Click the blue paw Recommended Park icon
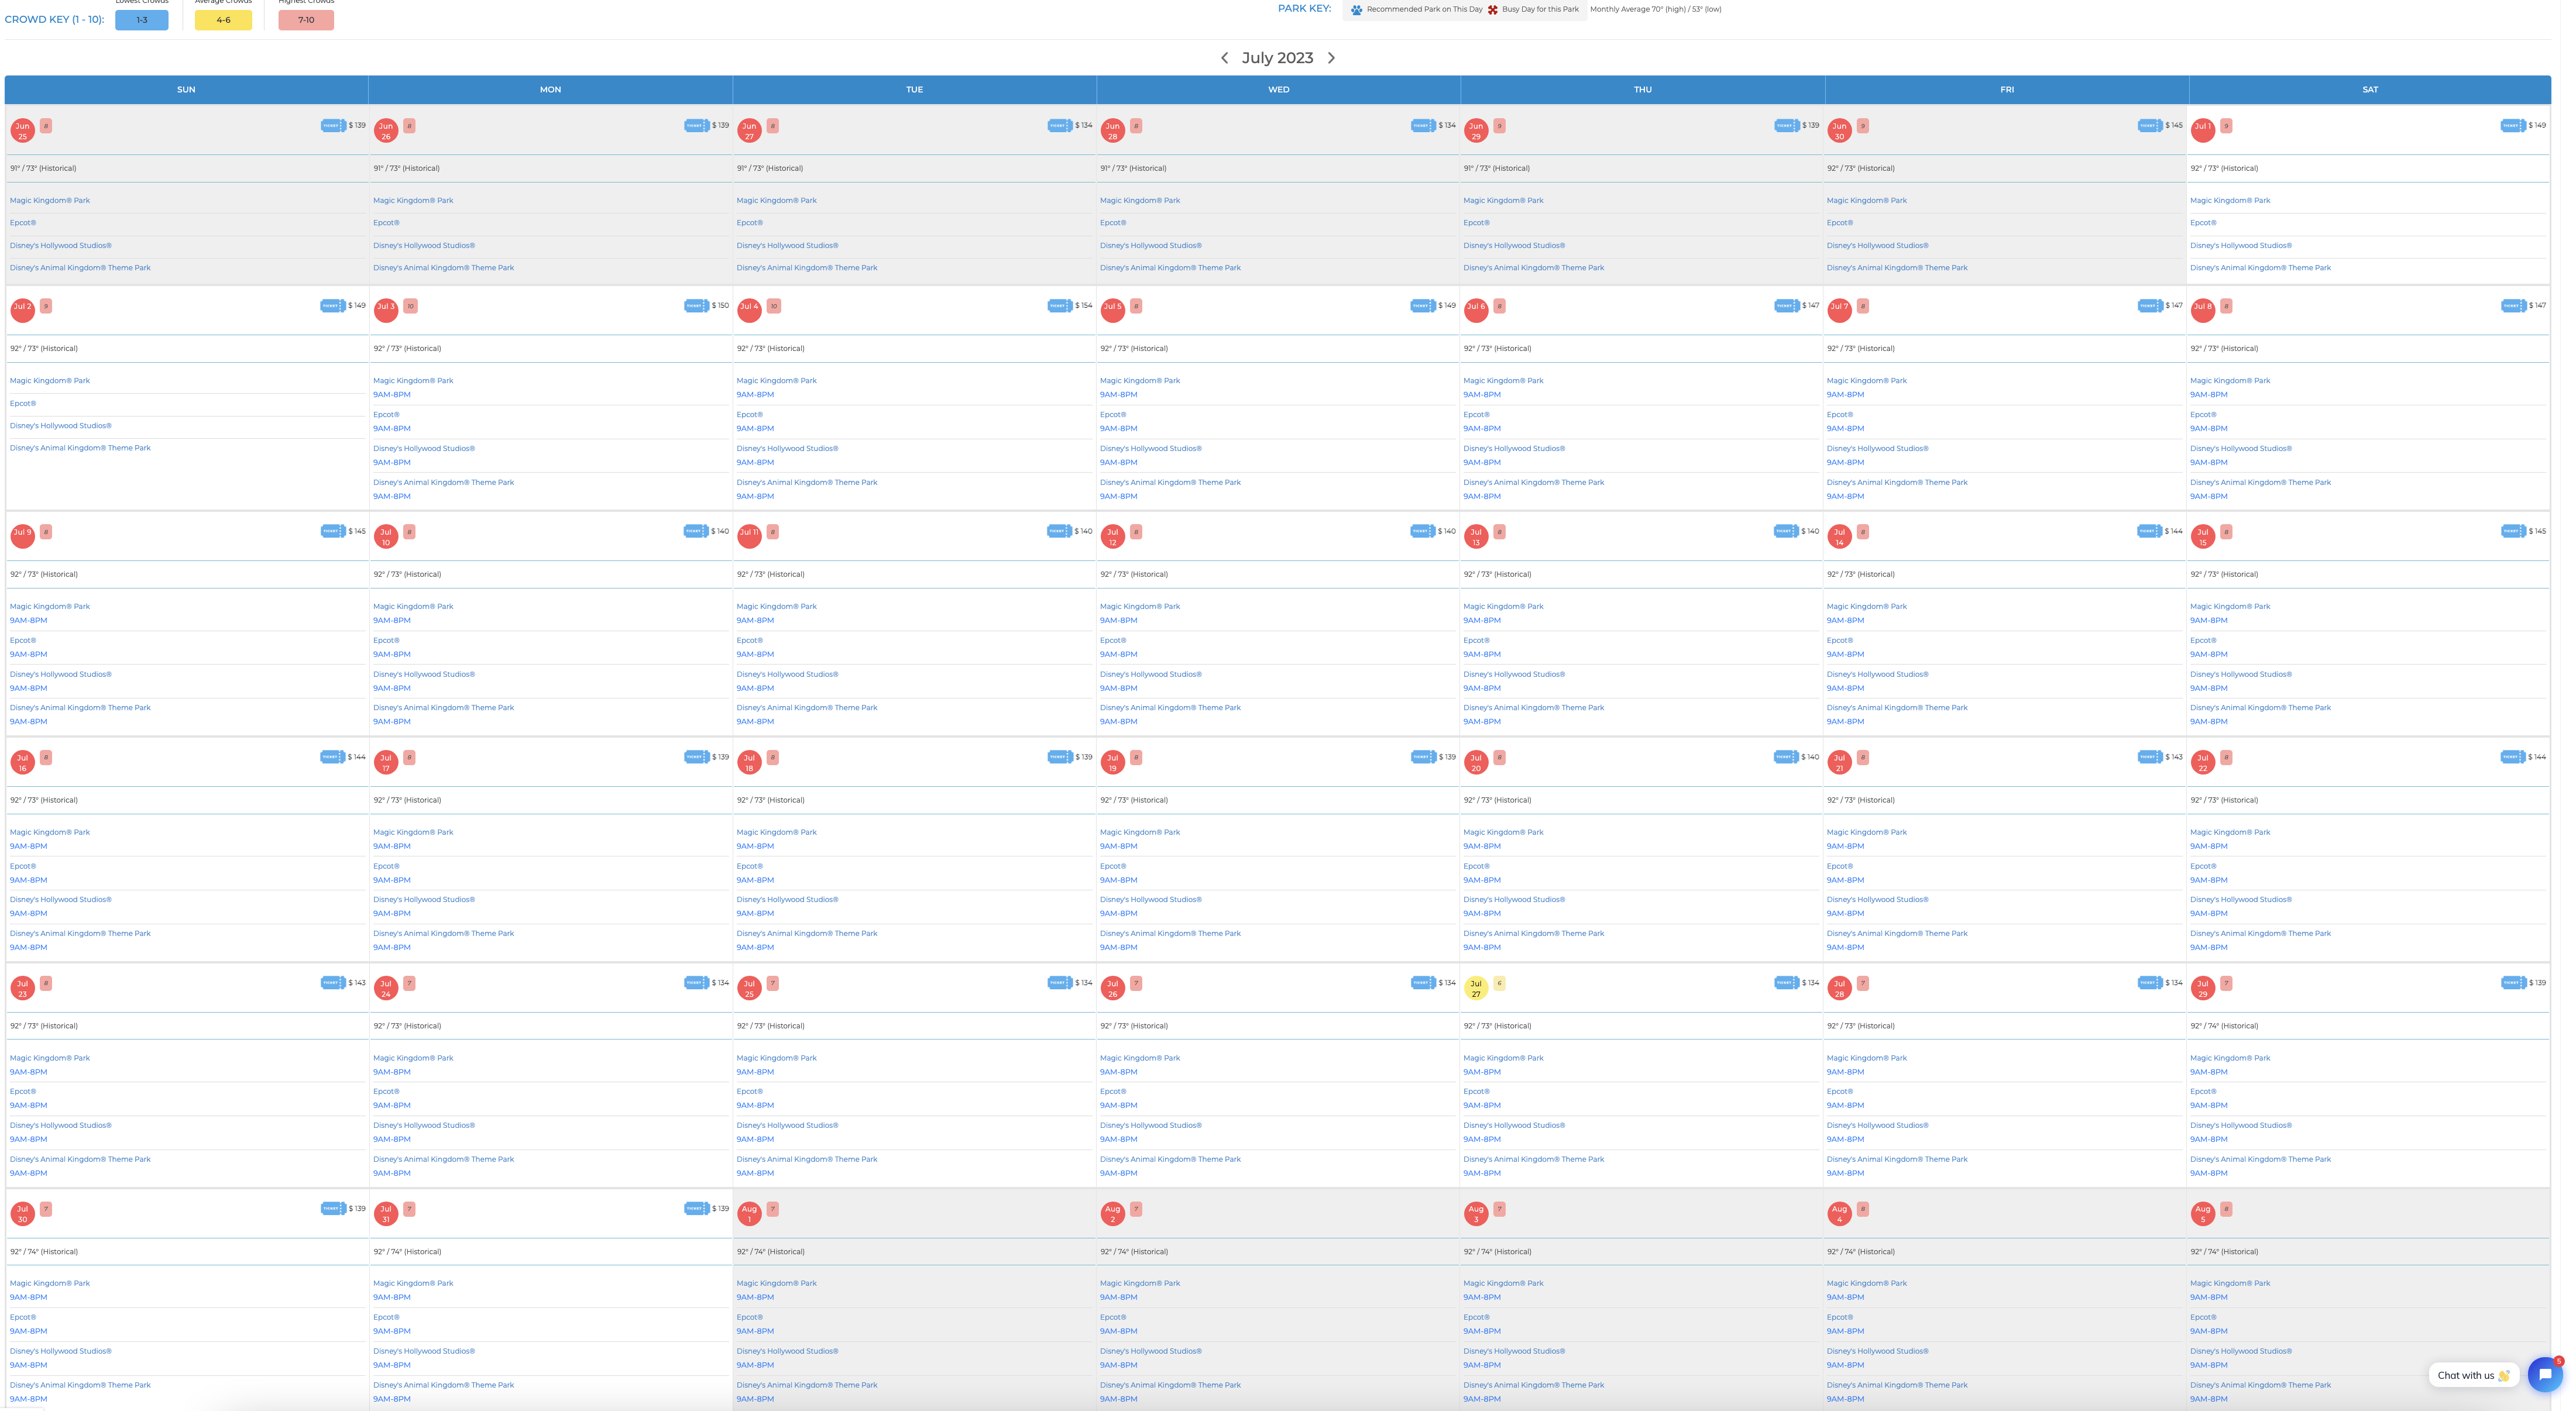 click(x=1356, y=10)
